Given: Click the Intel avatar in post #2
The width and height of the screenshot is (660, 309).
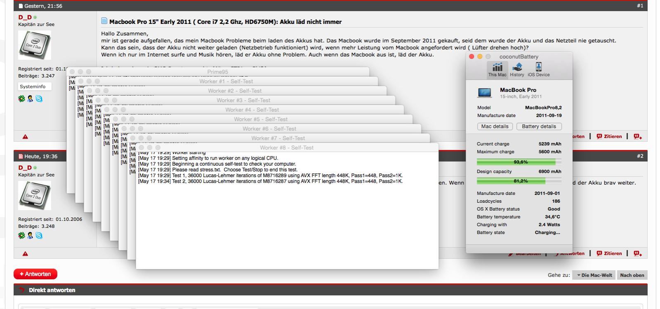Looking at the screenshot, I should pyautogui.click(x=35, y=195).
